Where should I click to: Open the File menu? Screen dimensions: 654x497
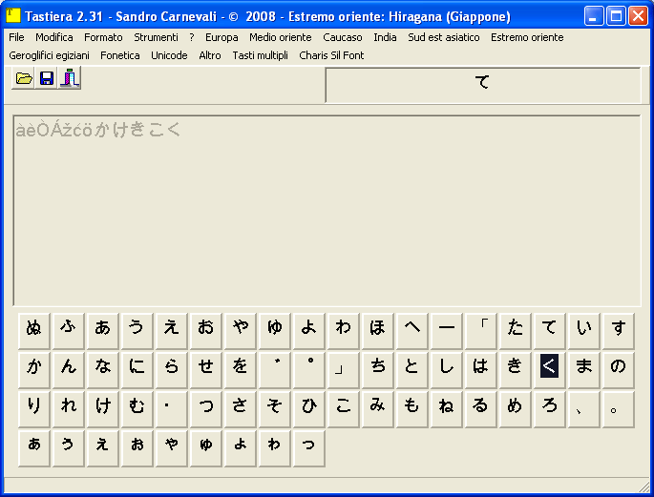[16, 37]
